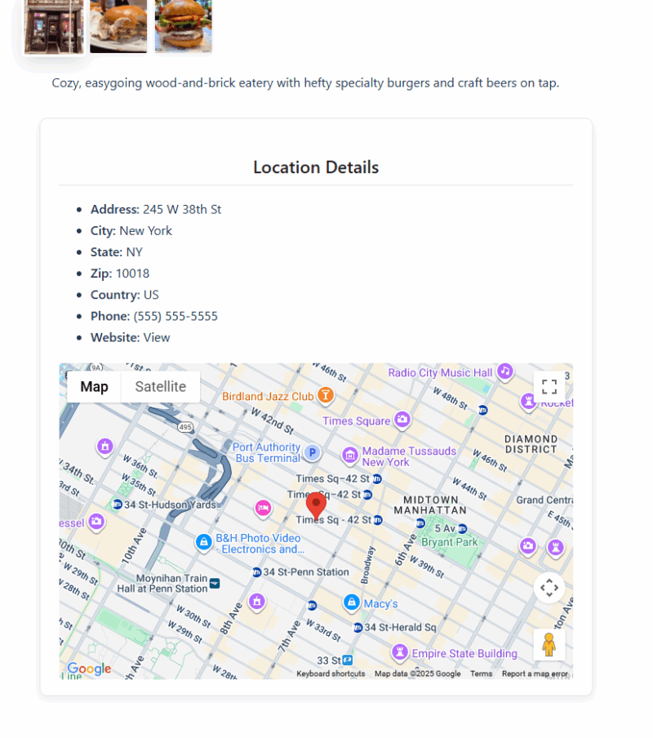This screenshot has height=738, width=653.
Task: Click the B&H Photo Video marker
Action: 204,542
